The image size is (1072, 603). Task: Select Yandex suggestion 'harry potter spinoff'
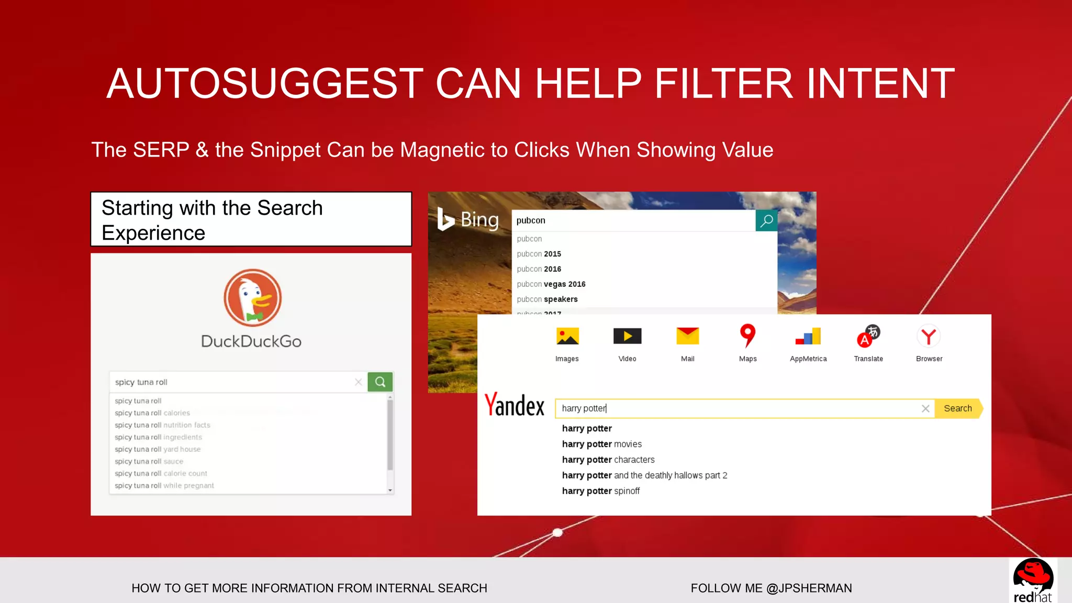pyautogui.click(x=600, y=491)
